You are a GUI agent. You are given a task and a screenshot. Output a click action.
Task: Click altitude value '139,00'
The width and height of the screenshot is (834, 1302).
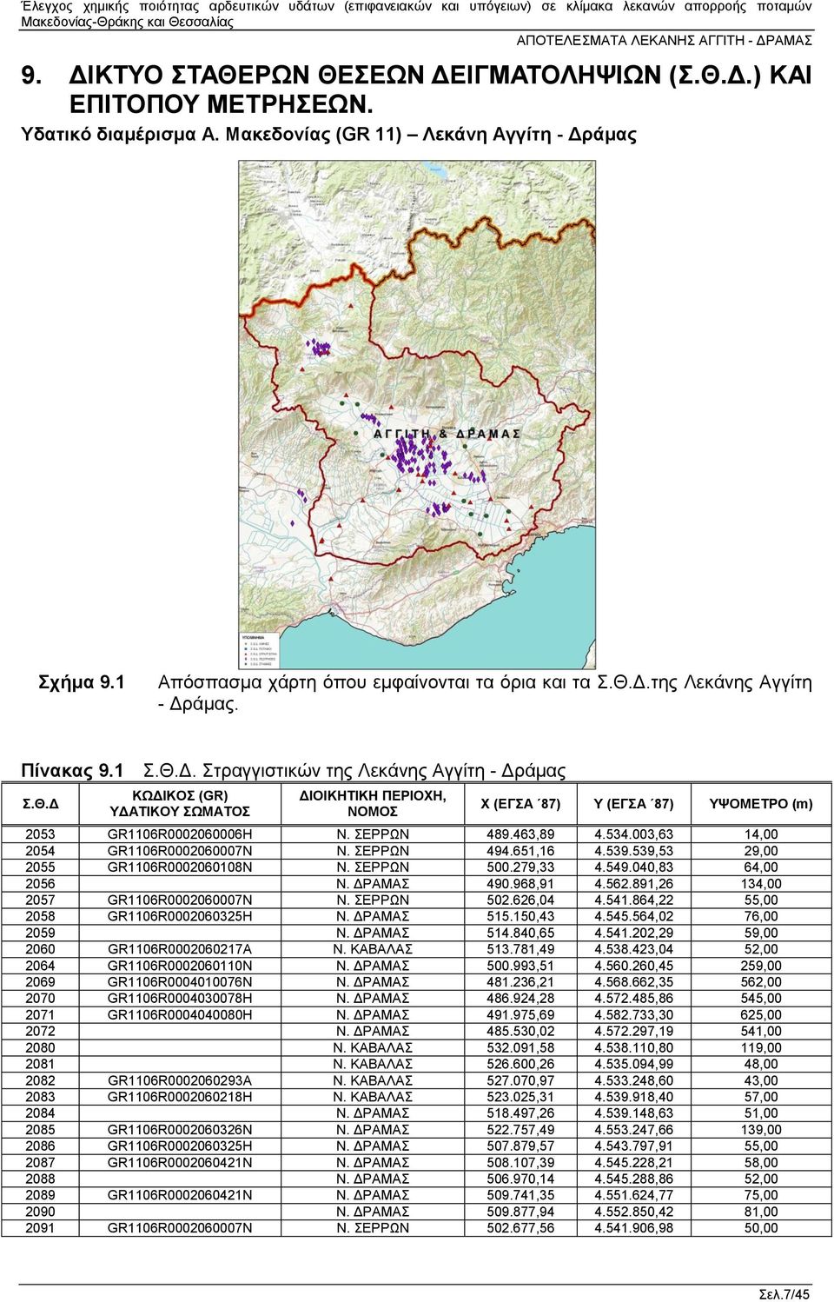click(761, 1130)
